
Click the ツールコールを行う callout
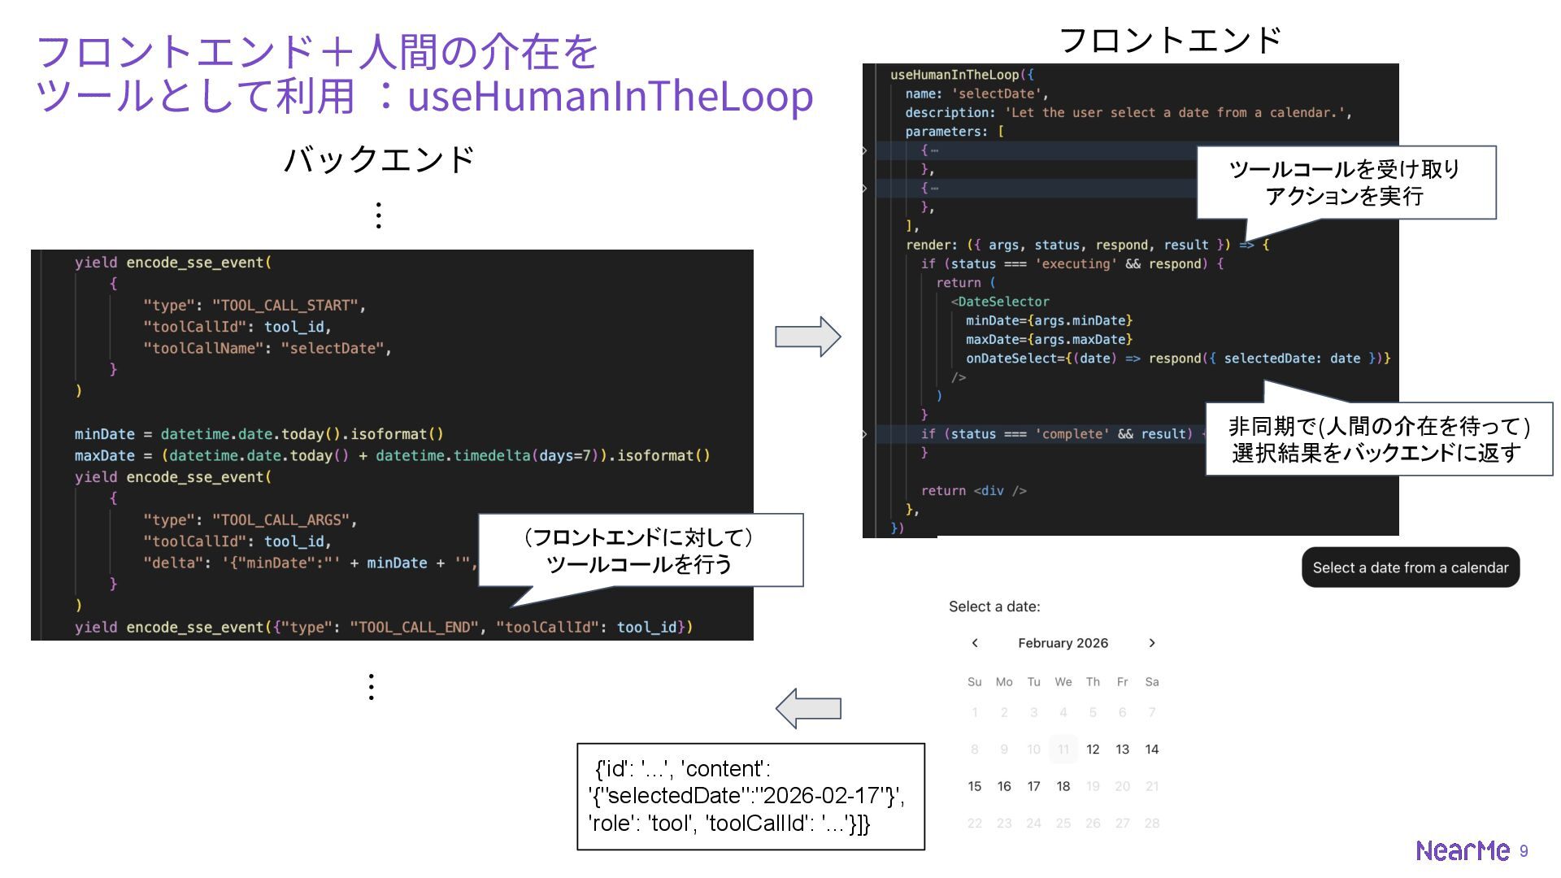tap(640, 550)
